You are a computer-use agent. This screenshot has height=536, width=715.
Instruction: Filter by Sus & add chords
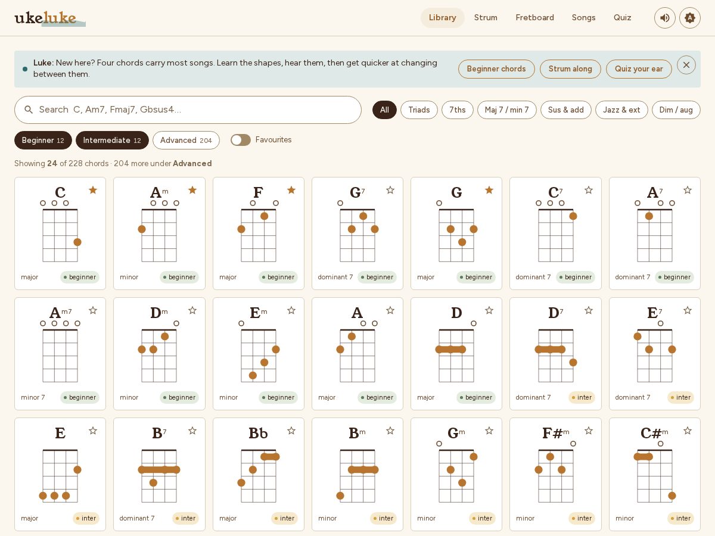566,110
